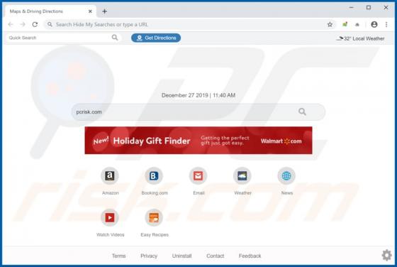Open the Email shortcut icon
This screenshot has width=397, height=267.
pyautogui.click(x=198, y=175)
